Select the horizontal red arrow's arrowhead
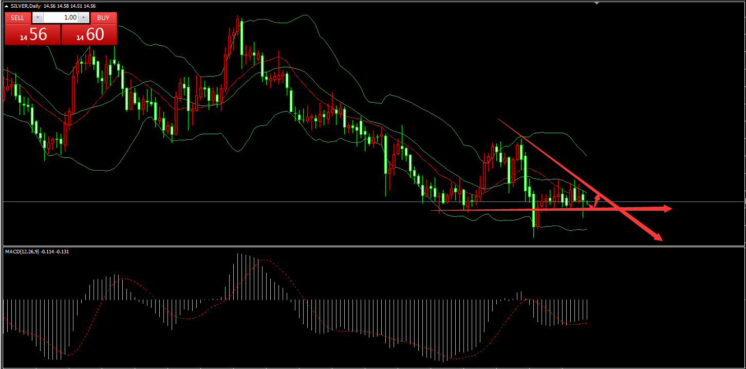This screenshot has height=369, width=746. [667, 208]
